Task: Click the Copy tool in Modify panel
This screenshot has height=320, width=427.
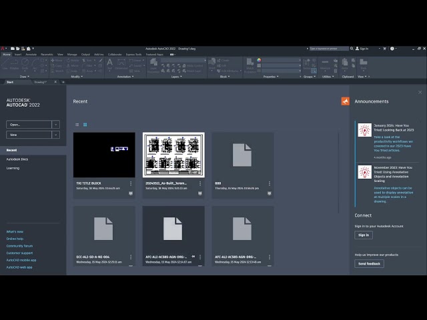Action: pyautogui.click(x=57, y=65)
